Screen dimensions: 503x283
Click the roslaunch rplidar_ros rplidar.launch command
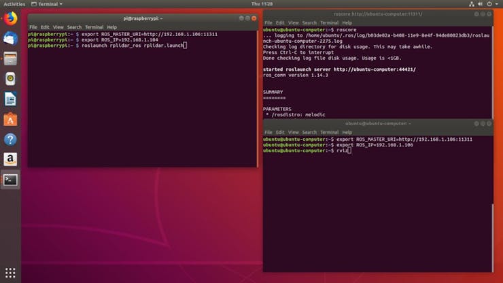tap(132, 46)
